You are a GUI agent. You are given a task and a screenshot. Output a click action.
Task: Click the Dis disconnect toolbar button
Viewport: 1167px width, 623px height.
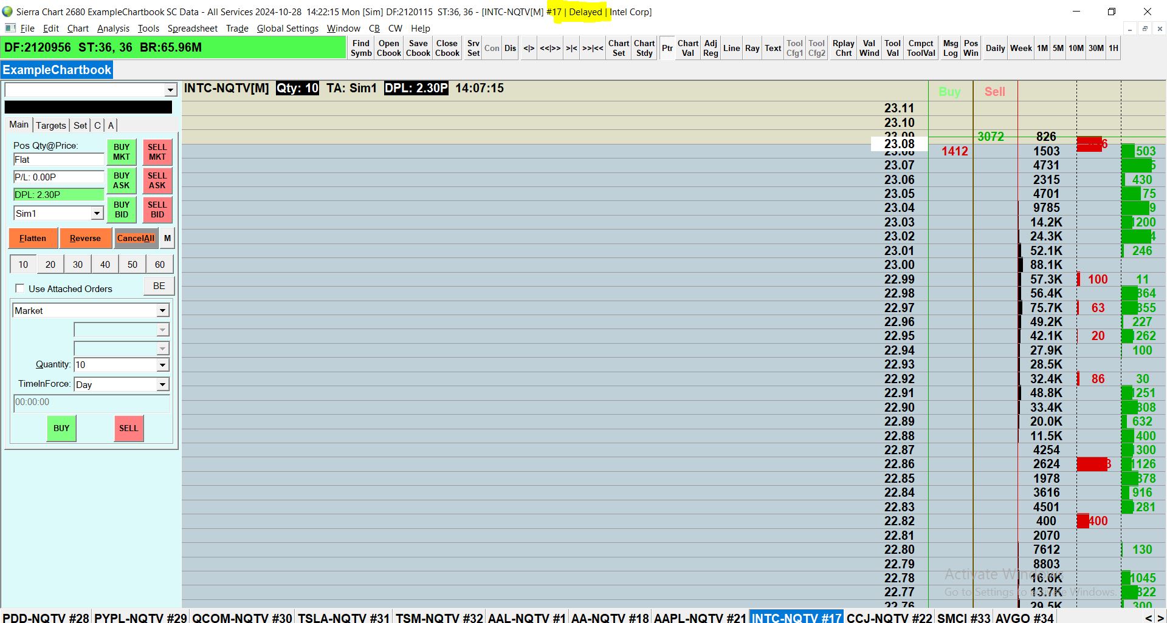(x=511, y=48)
